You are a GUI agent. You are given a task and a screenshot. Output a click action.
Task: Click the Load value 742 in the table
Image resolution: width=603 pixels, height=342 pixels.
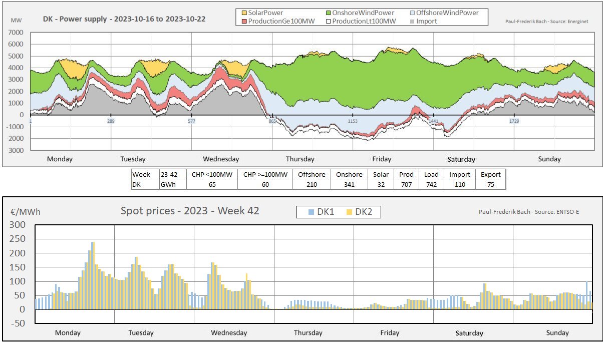click(431, 184)
